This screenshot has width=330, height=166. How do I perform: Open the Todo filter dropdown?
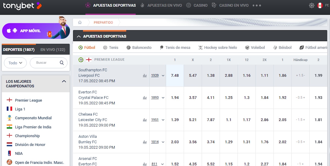[15, 63]
